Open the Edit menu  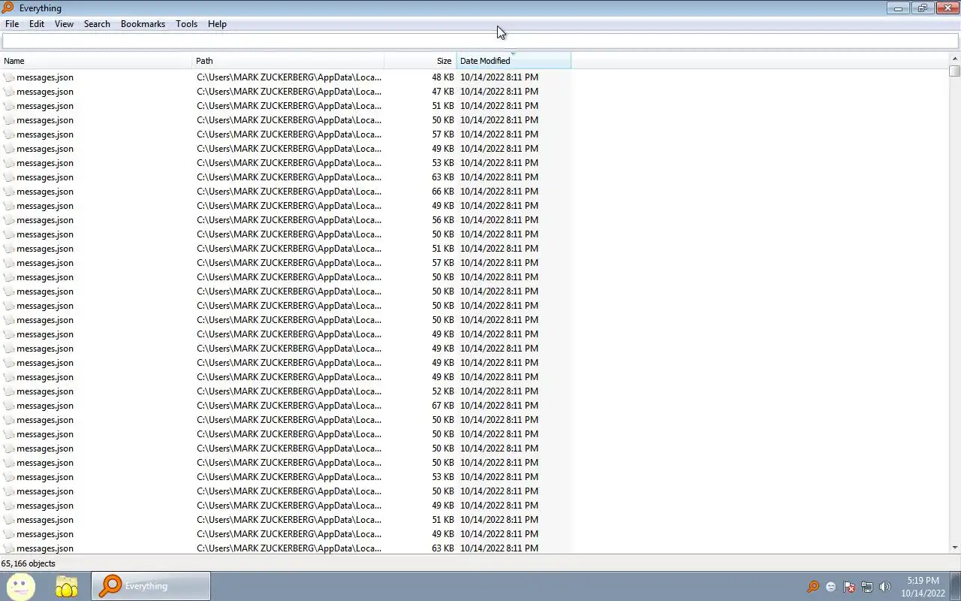37,24
